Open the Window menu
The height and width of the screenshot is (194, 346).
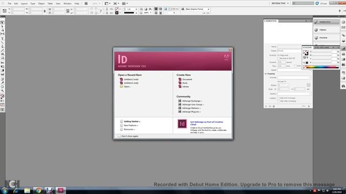67,4
